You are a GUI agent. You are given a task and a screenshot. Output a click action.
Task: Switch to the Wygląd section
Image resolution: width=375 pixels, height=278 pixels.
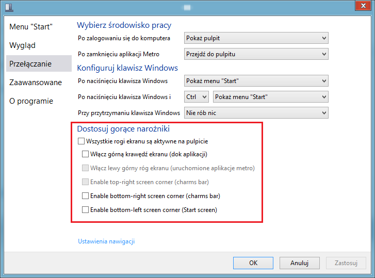click(x=22, y=45)
